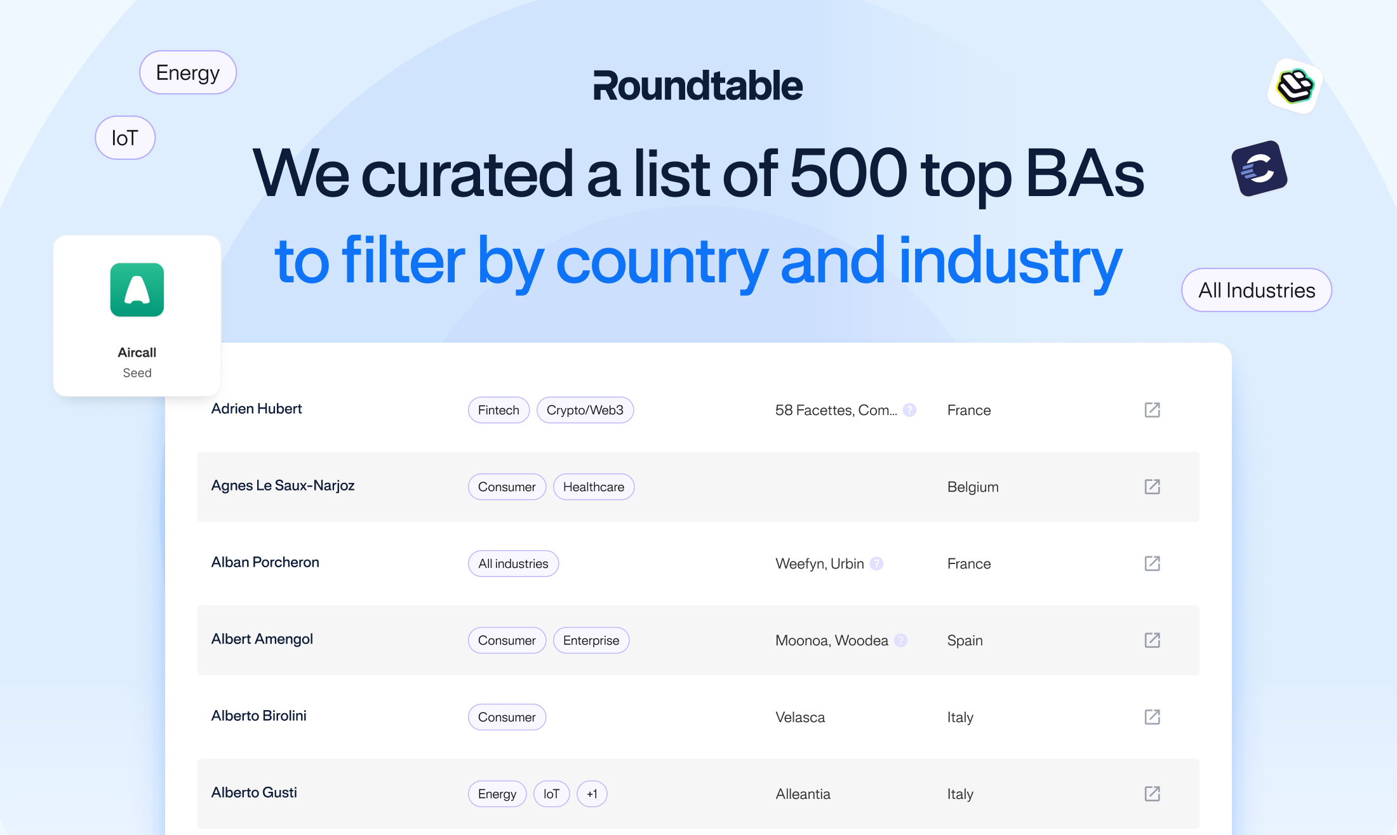1397x835 pixels.
Task: Click the Fintech tag for Adrien Hubert
Action: click(498, 410)
